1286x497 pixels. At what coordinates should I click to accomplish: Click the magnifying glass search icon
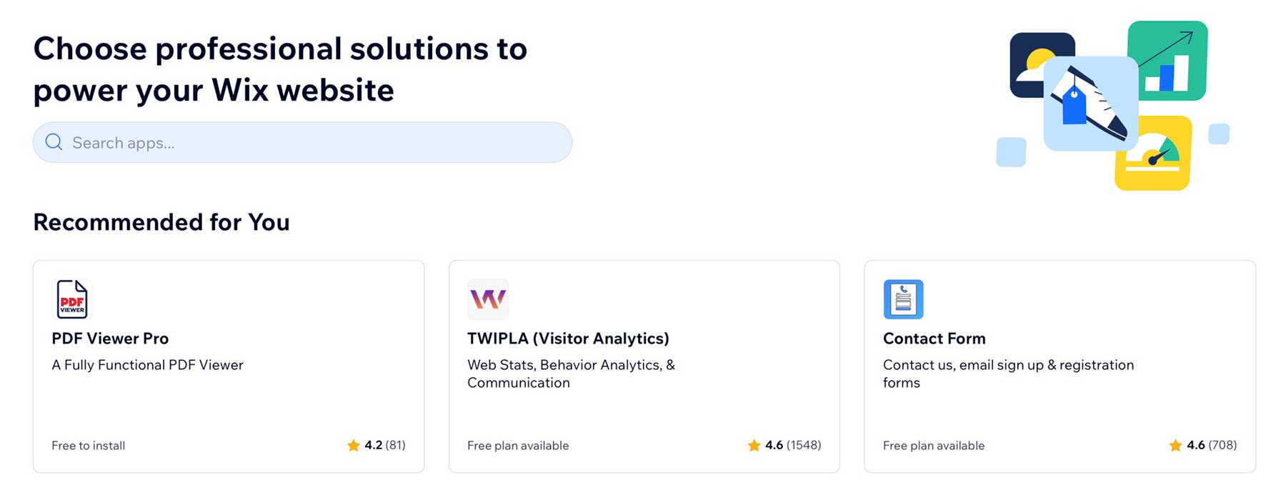coord(54,142)
